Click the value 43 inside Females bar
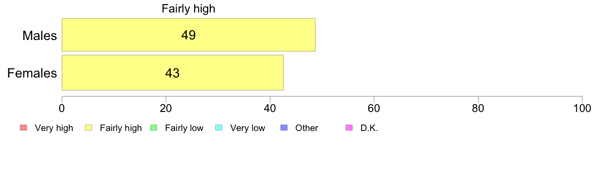This screenshot has height=184, width=596. click(172, 73)
